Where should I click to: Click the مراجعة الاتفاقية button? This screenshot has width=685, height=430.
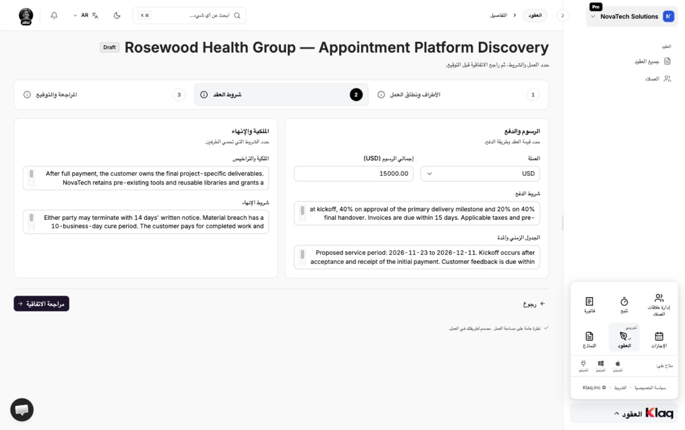coord(41,304)
